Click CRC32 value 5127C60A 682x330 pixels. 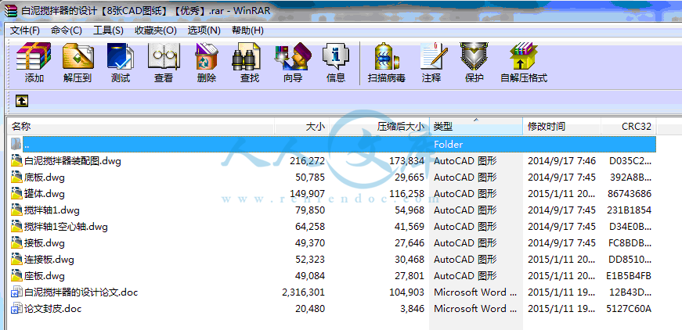click(629, 309)
